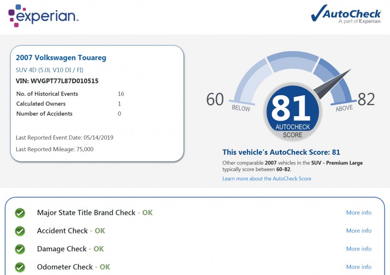
Task: Click Last Reported Event Date: 05/14/2019
Action: tap(64, 137)
